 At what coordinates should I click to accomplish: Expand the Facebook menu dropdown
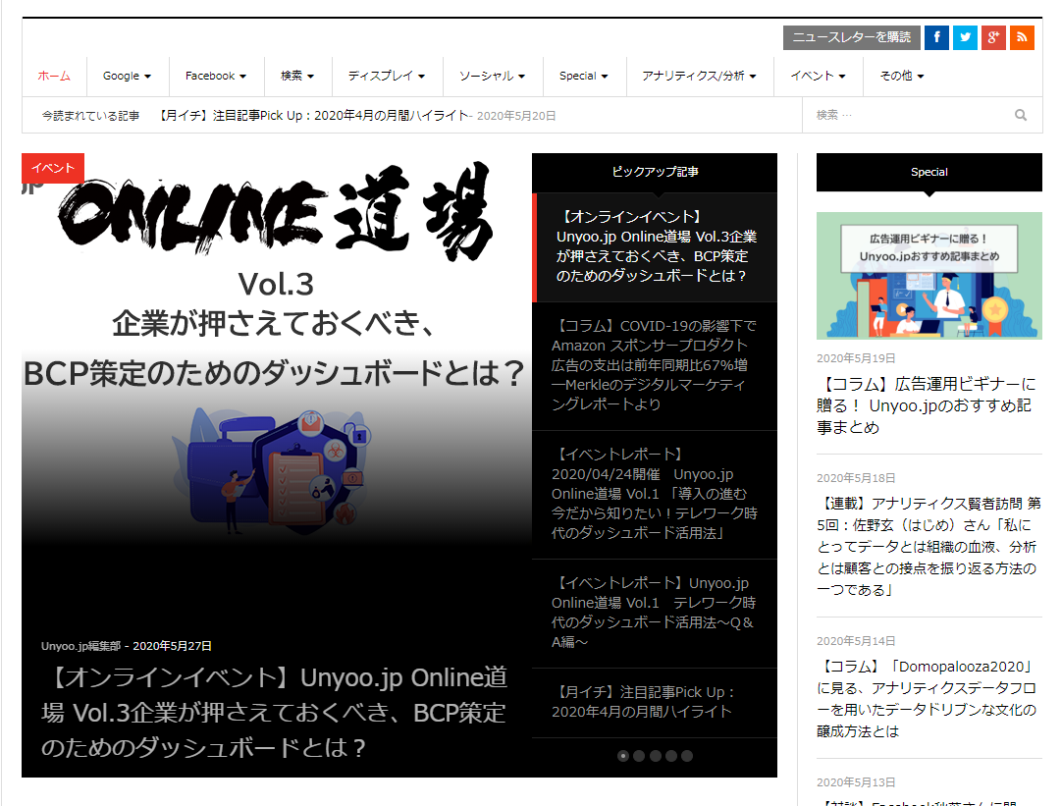[x=216, y=76]
